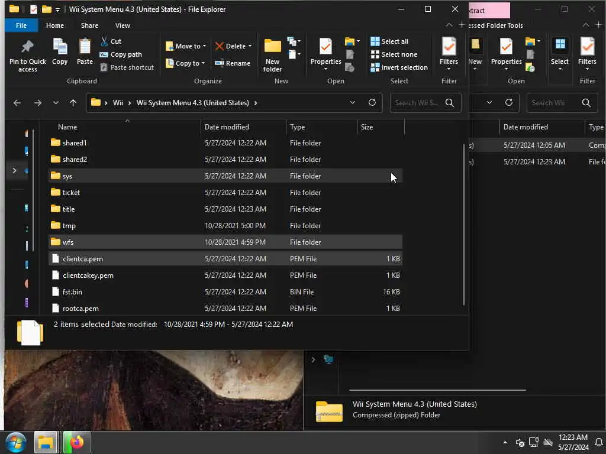Image resolution: width=606 pixels, height=454 pixels.
Task: Click the History icon in Open group
Action: pos(350,67)
